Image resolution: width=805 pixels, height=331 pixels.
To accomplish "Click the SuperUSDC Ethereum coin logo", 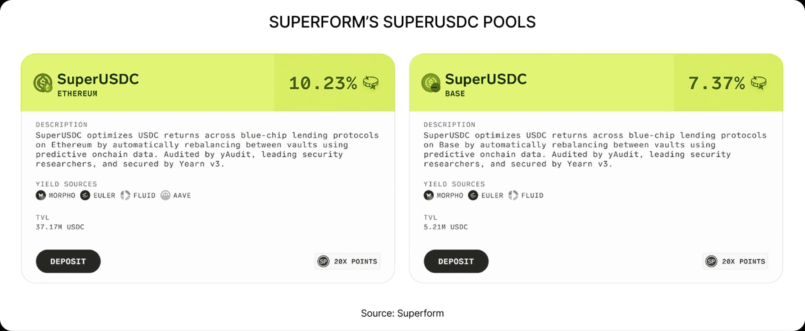I will point(44,83).
